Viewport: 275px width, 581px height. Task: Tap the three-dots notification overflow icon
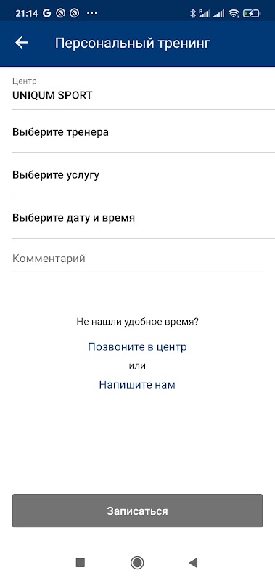[x=92, y=13]
